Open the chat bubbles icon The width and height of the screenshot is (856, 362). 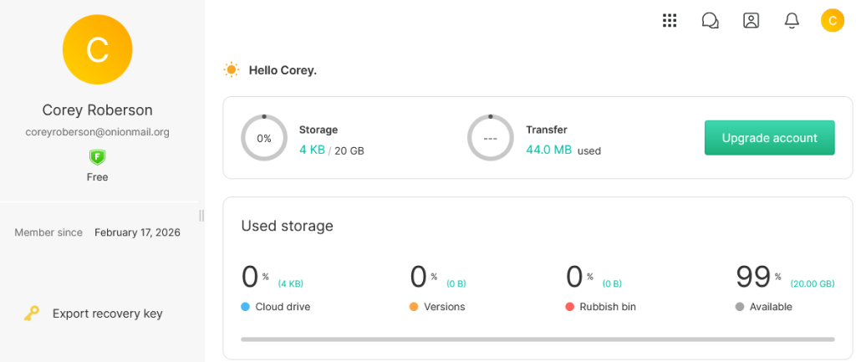pos(711,21)
